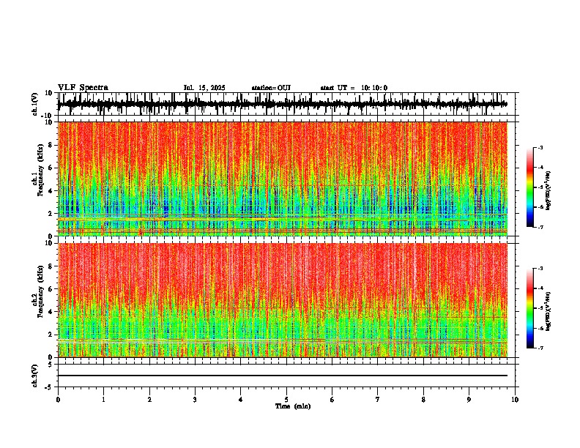
Task: Select the "start UT = 10:10:0" text
Action: point(354,88)
